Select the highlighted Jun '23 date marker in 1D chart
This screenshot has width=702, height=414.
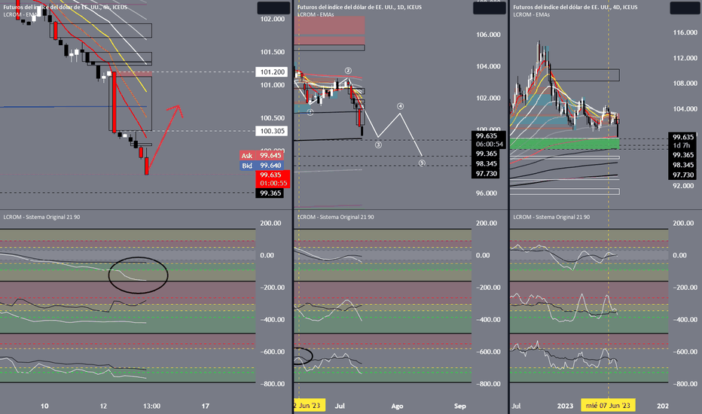point(310,406)
